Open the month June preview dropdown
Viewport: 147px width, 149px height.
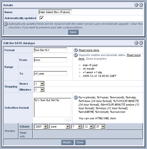pos(60,127)
